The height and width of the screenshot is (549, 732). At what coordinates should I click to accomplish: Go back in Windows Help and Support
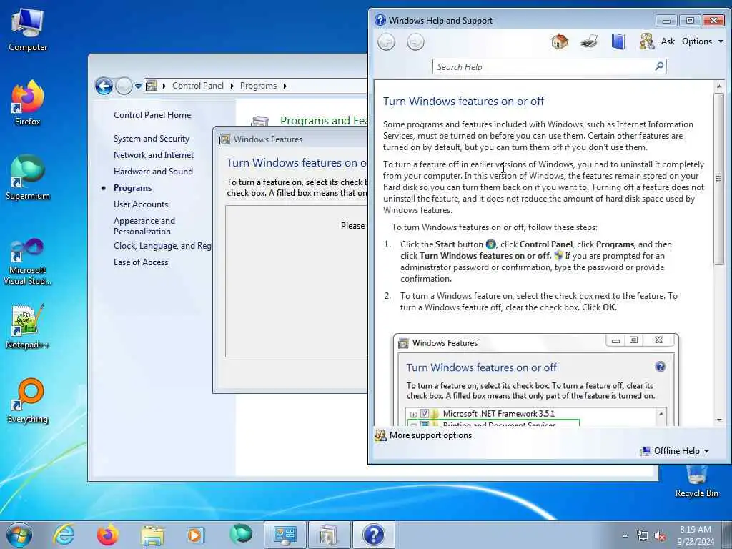[386, 42]
